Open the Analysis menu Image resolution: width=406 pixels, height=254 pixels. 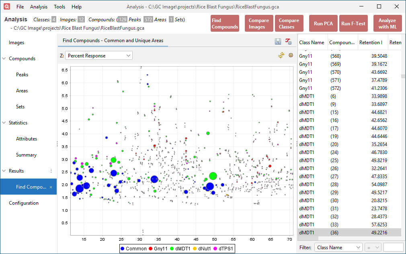point(39,6)
